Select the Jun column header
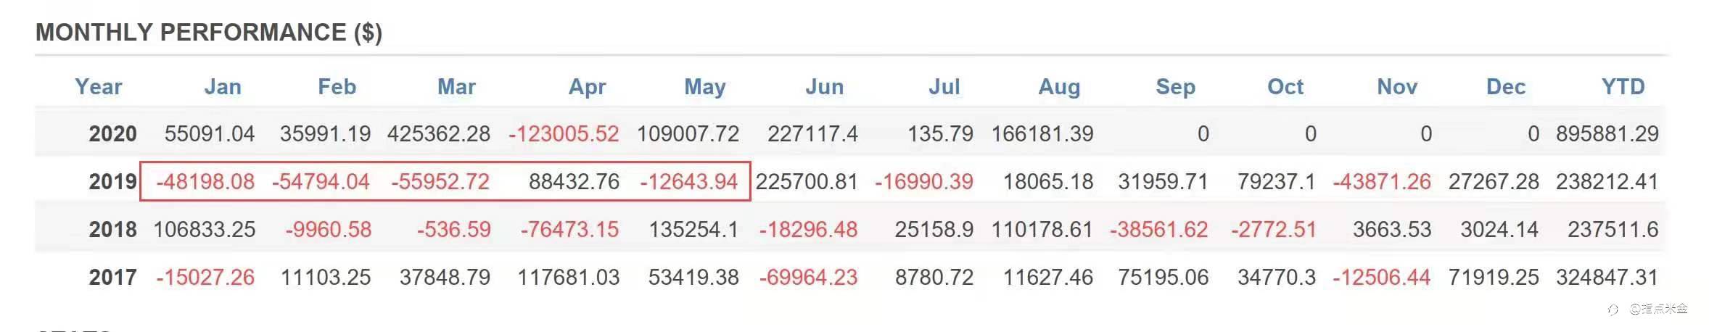This screenshot has height=332, width=1709. point(824,87)
